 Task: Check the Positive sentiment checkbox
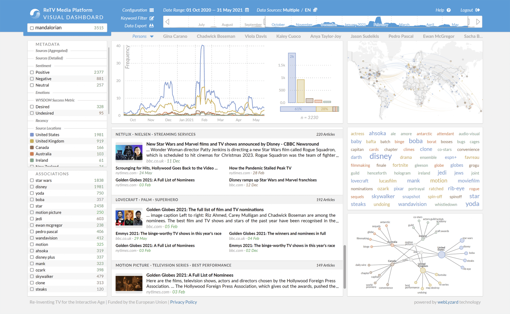[32, 72]
